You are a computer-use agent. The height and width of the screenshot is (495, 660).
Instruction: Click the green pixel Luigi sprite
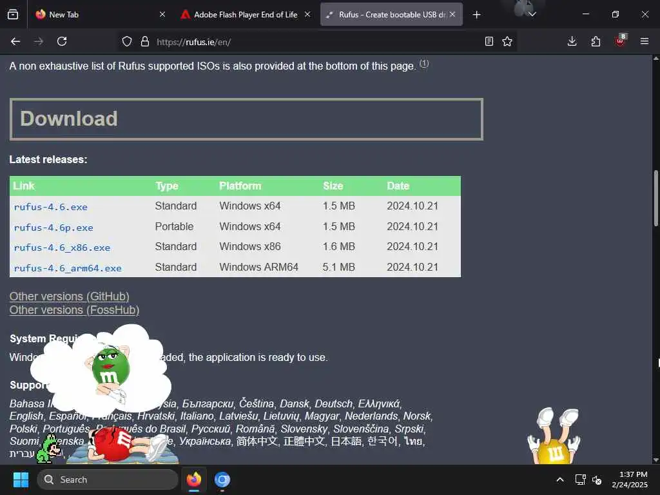50,449
